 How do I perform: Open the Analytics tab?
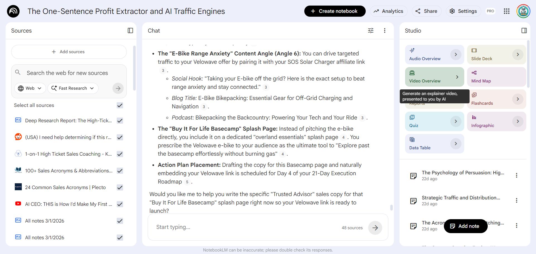coord(389,11)
